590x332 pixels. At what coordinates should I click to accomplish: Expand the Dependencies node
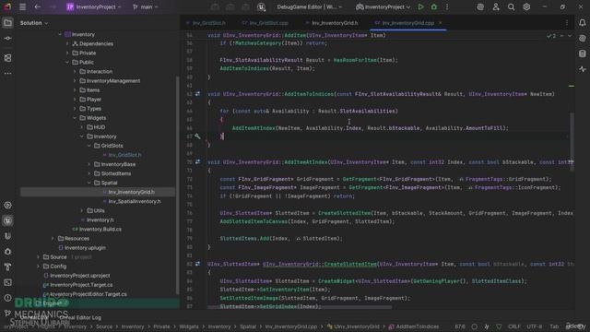click(x=67, y=43)
